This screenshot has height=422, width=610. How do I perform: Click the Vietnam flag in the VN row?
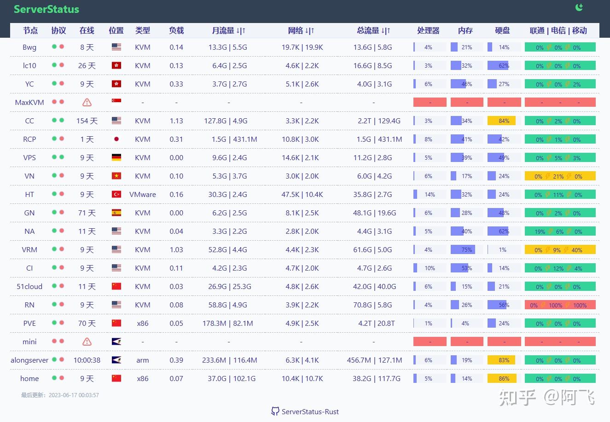click(116, 176)
